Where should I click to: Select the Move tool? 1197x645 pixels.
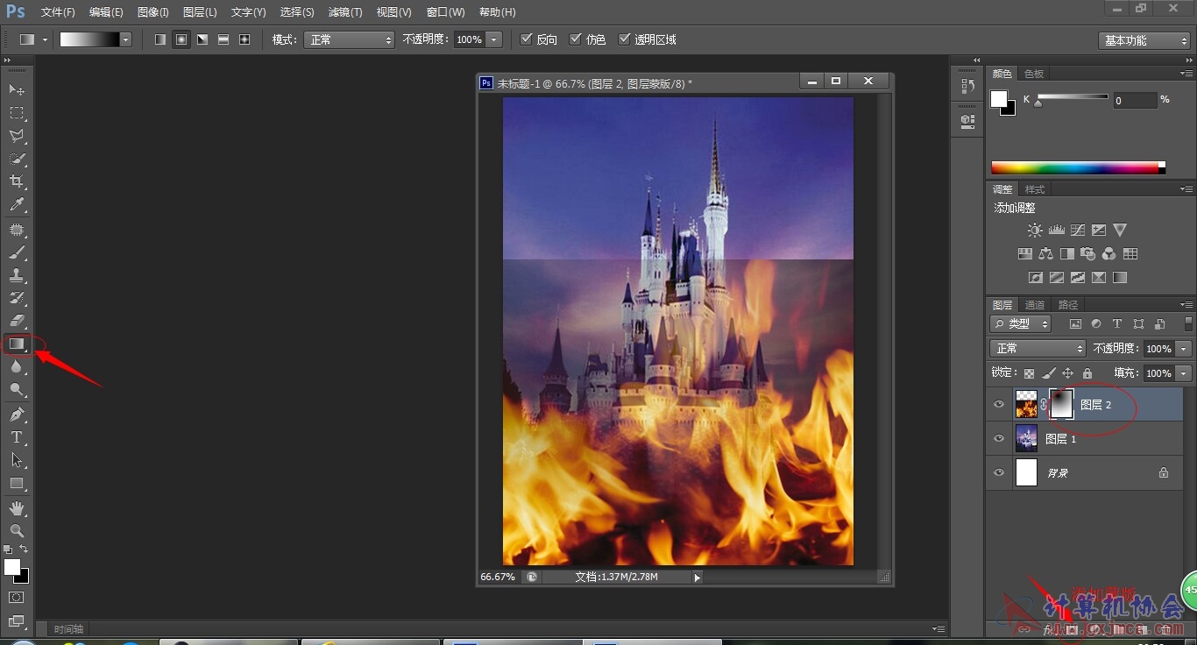[17, 90]
